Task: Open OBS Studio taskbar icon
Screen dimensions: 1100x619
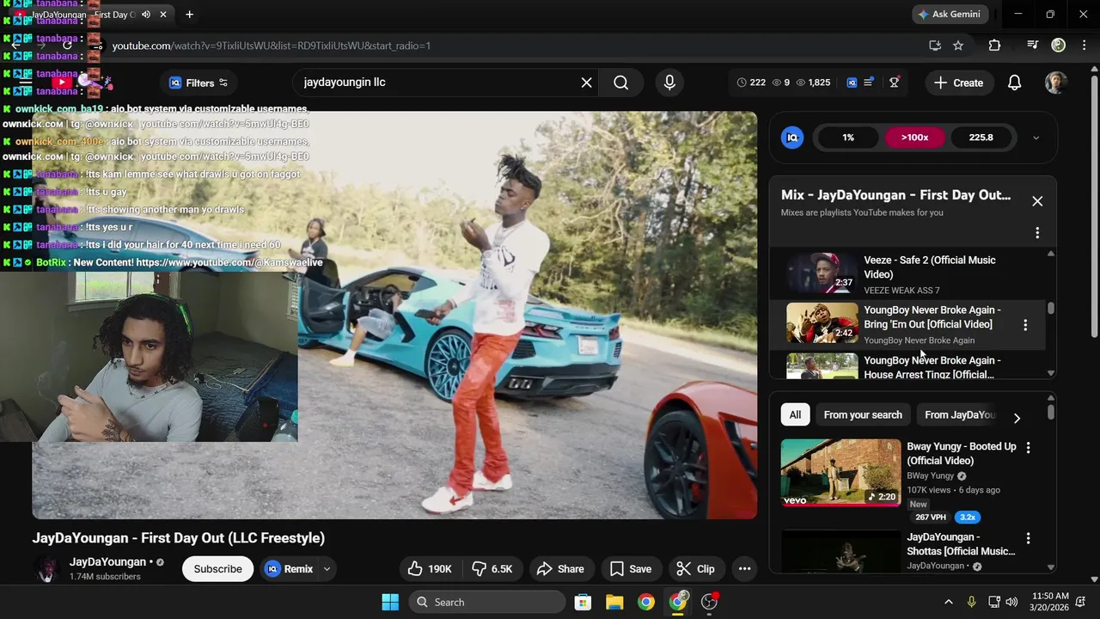Action: coord(709,603)
